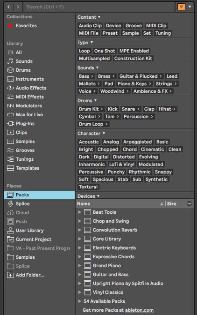Open the Tunings library icon
Screen dimensions: 197x315
coord(10,159)
